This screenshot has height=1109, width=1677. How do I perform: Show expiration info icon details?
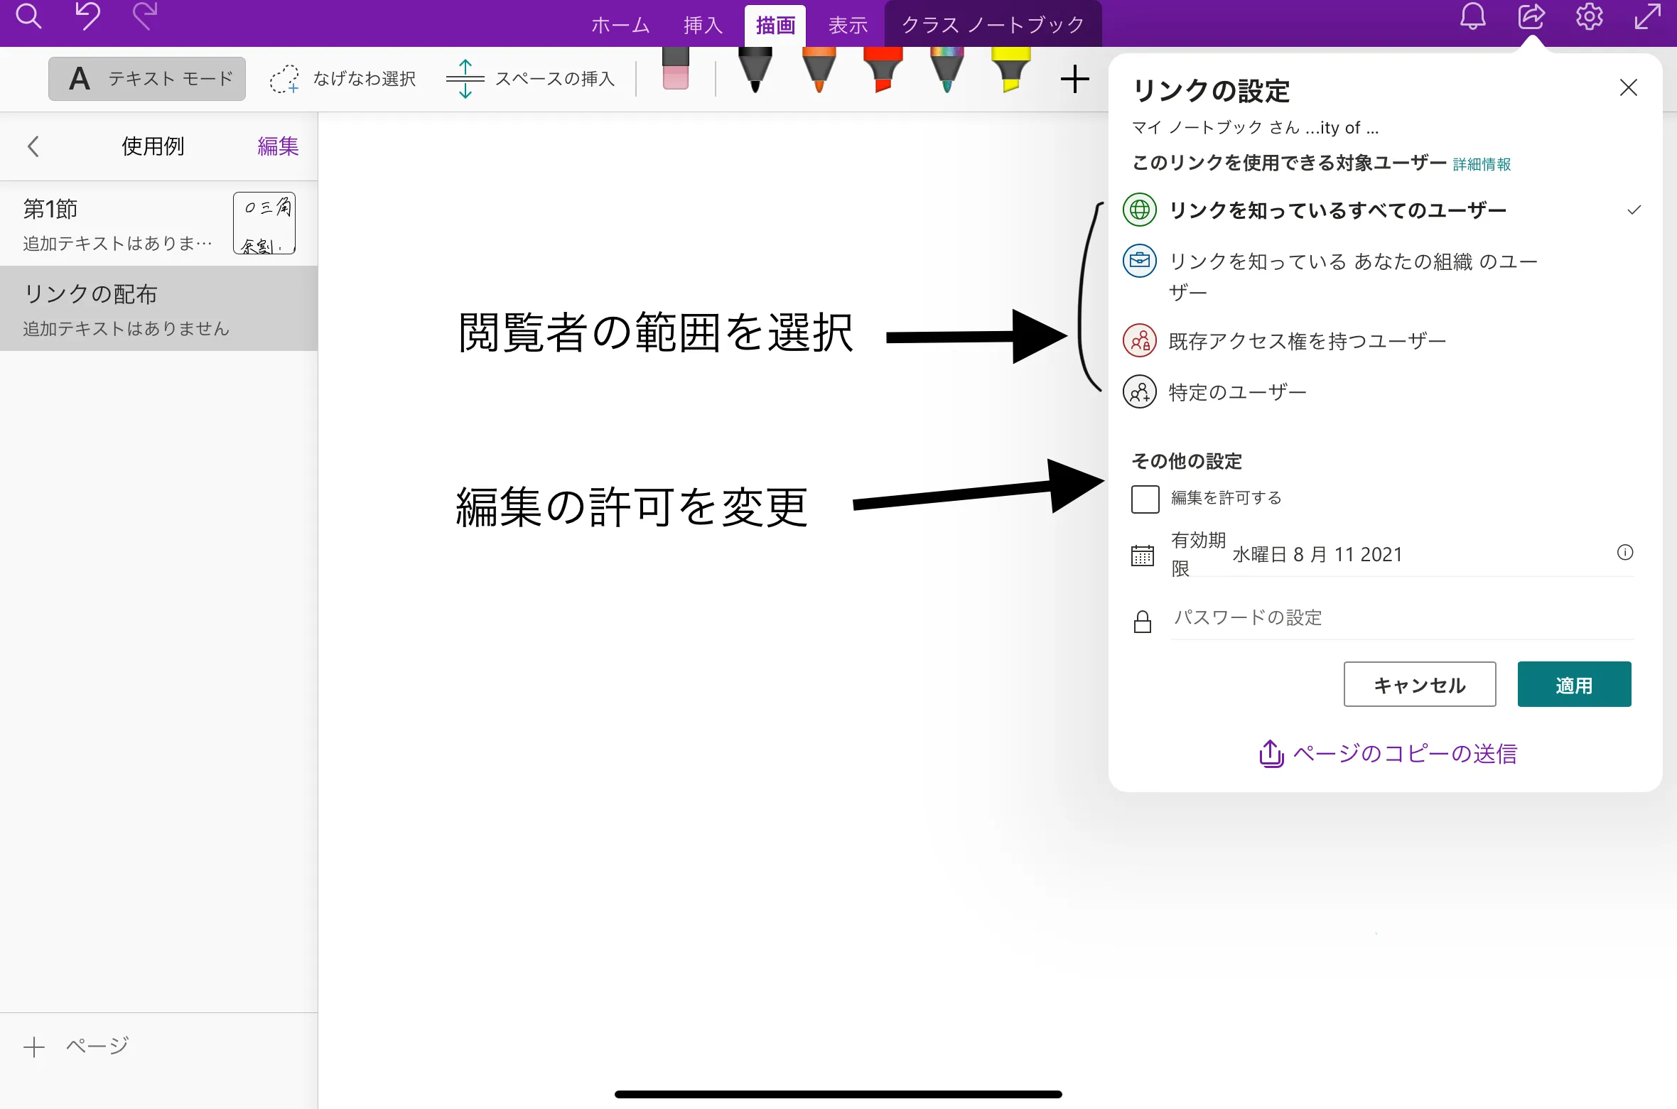click(x=1624, y=553)
